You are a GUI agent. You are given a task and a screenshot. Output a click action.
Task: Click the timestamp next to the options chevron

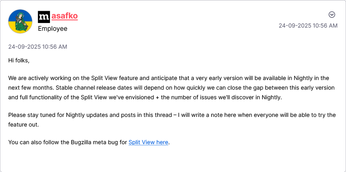(x=308, y=26)
